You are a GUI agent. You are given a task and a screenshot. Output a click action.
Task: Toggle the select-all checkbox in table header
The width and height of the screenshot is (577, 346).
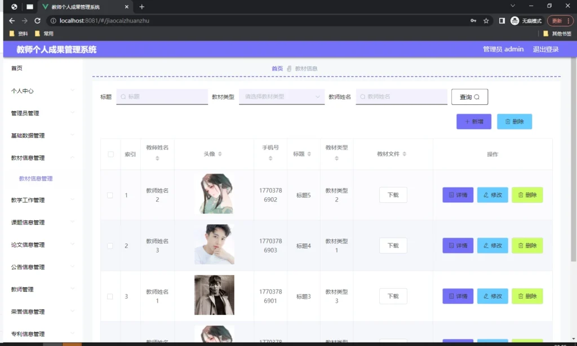(110, 154)
